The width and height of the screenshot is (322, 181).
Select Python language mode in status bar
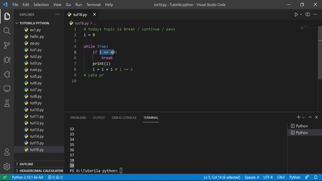295,177
